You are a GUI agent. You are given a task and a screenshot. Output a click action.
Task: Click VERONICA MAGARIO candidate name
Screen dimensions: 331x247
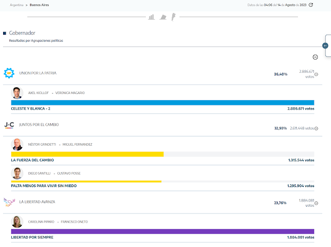tap(70, 93)
